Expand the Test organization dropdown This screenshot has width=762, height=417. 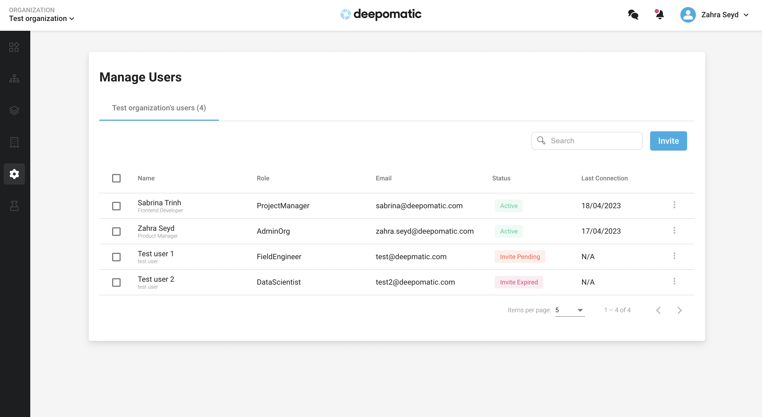pyautogui.click(x=41, y=18)
